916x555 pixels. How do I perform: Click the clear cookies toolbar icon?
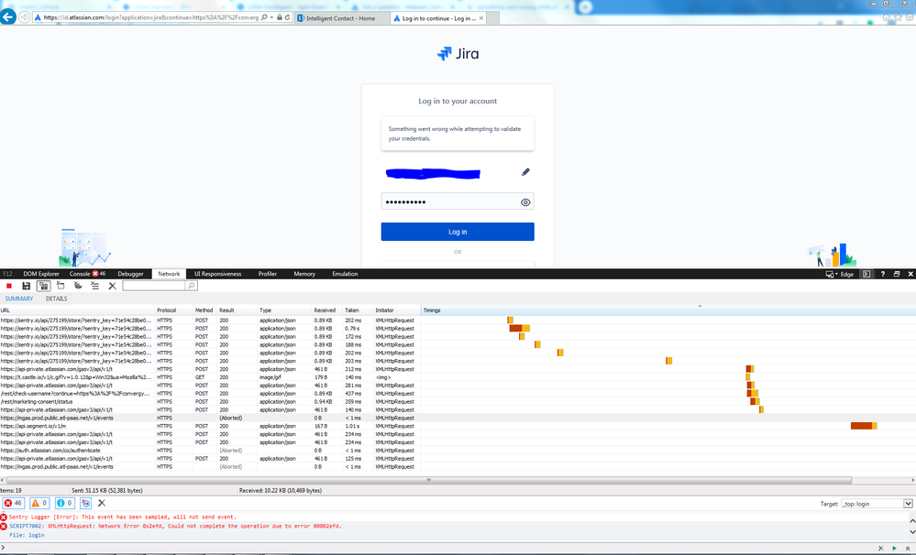(78, 286)
